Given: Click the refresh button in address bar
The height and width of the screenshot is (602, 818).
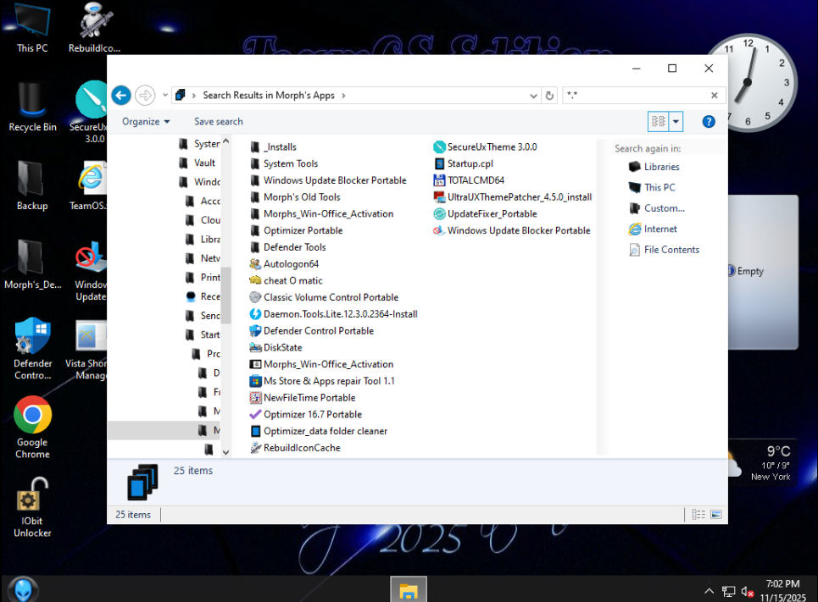Looking at the screenshot, I should click(x=549, y=96).
